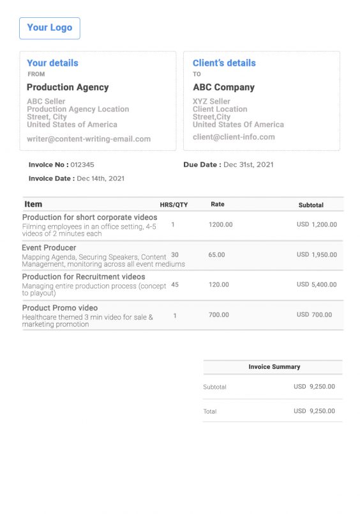Click the Rate column header

[217, 204]
